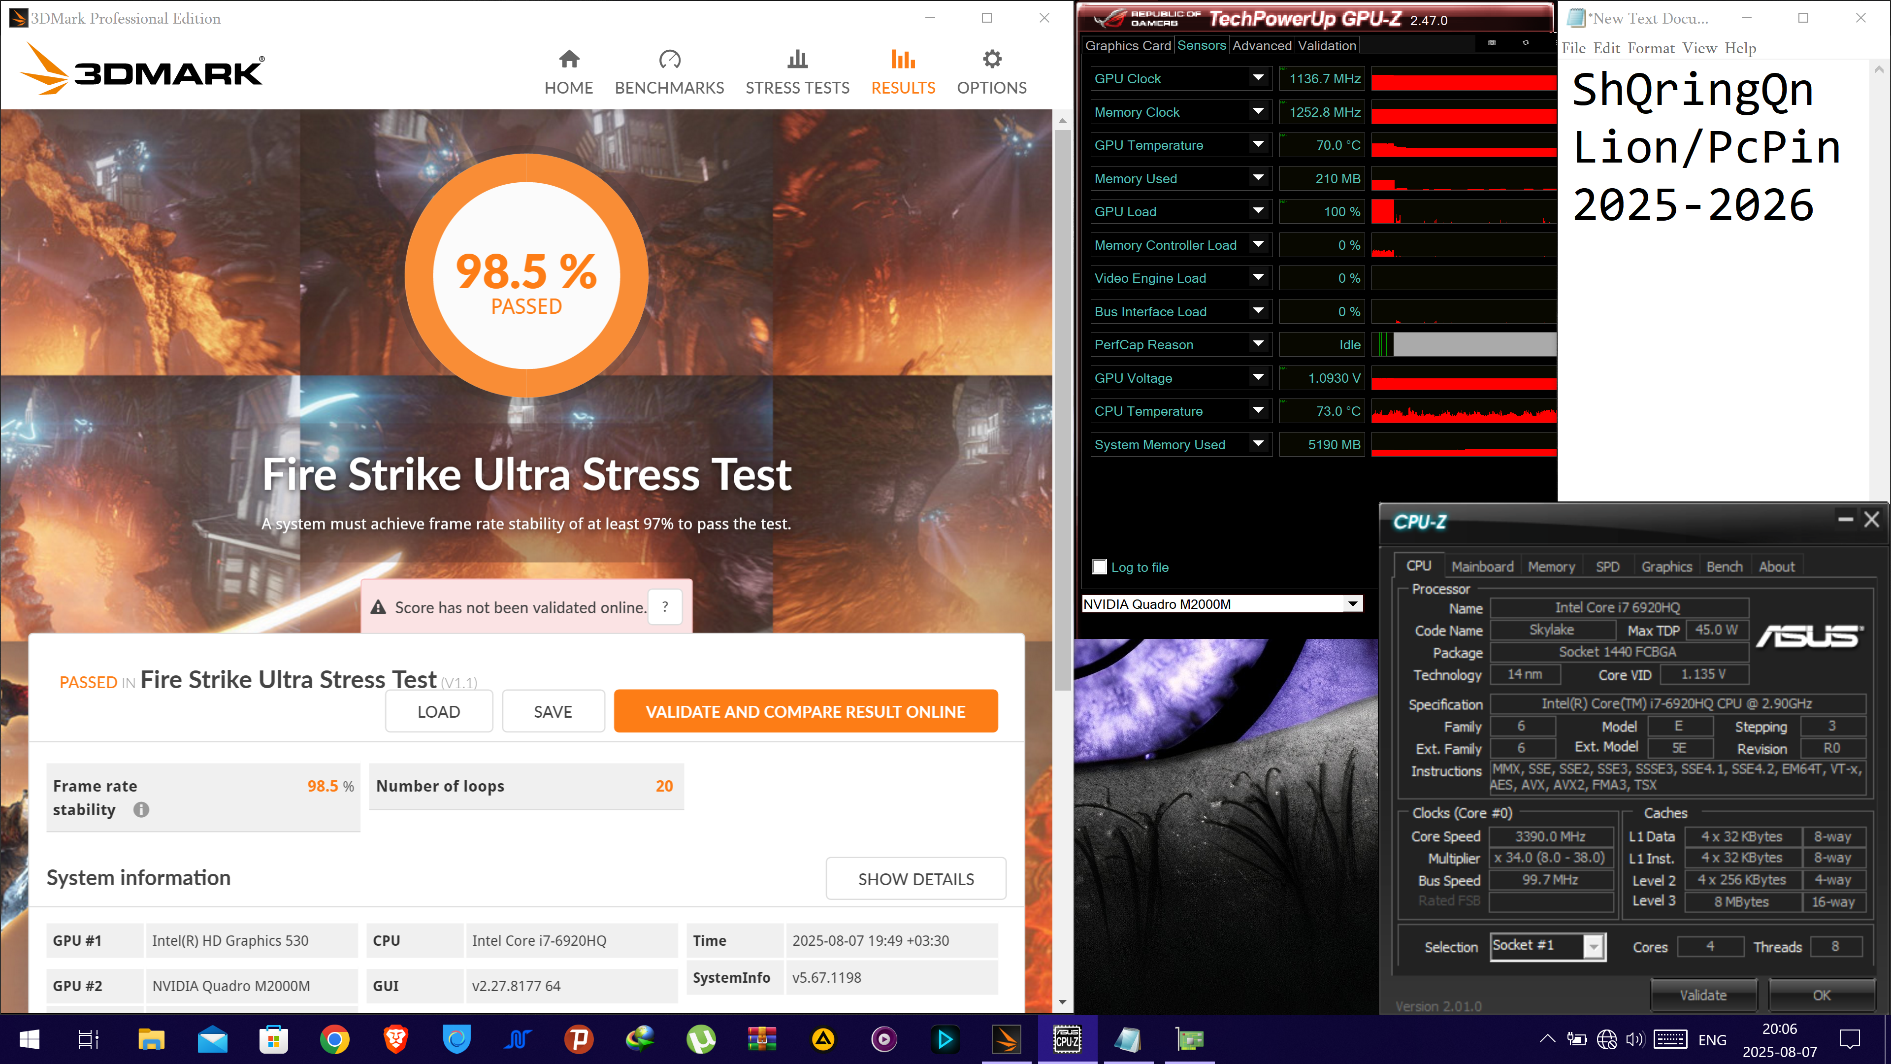Expand Memory Clock sensor dropdown
The width and height of the screenshot is (1891, 1064).
[x=1258, y=112]
